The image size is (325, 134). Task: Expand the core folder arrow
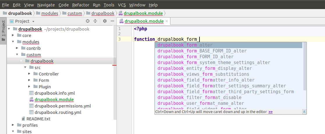pyautogui.click(x=13, y=36)
